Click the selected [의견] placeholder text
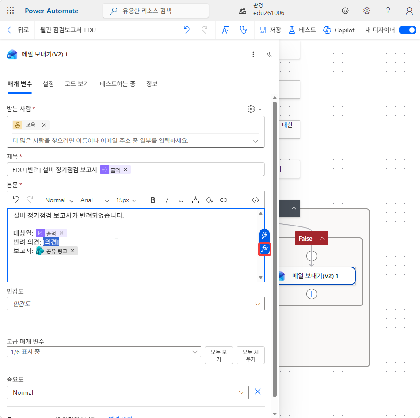 pos(51,242)
